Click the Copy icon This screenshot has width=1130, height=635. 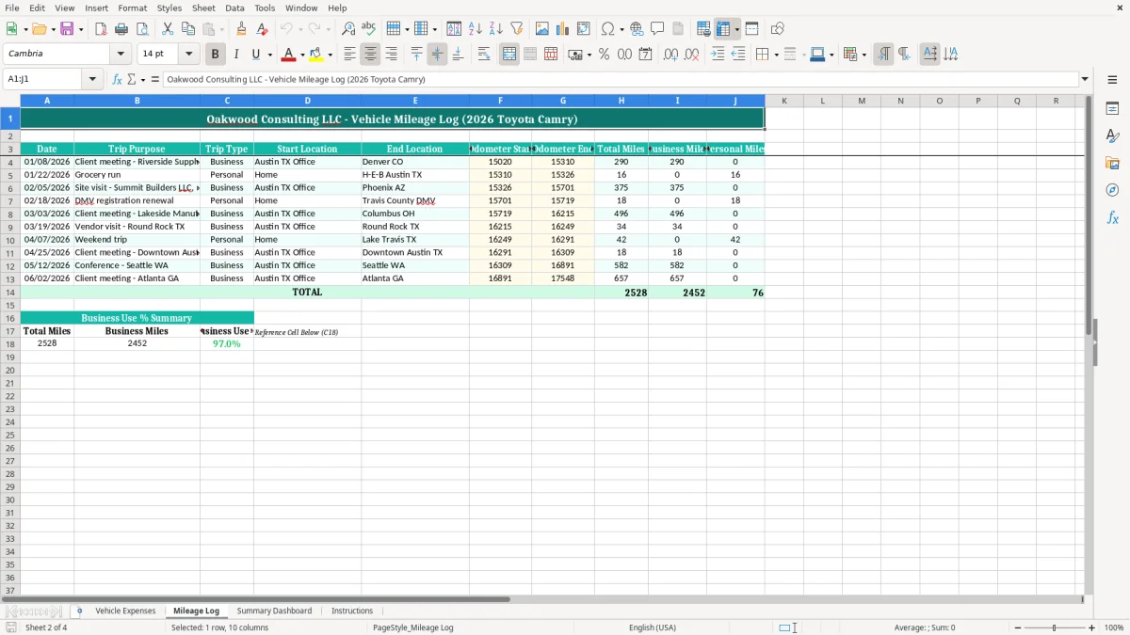(187, 29)
